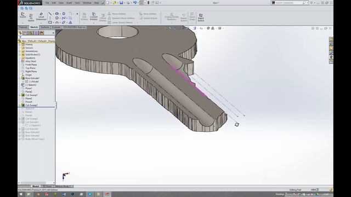The image size is (351, 197).
Task: Switch to the Surfaces tab
Action: tap(45, 27)
